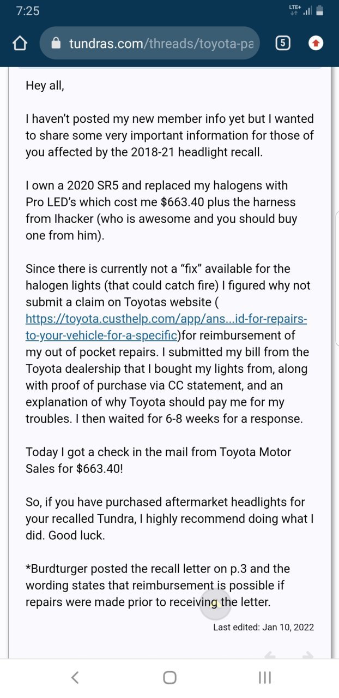Image resolution: width=339 pixels, height=698 pixels.
Task: Tap the browser home icon
Action: tap(20, 43)
